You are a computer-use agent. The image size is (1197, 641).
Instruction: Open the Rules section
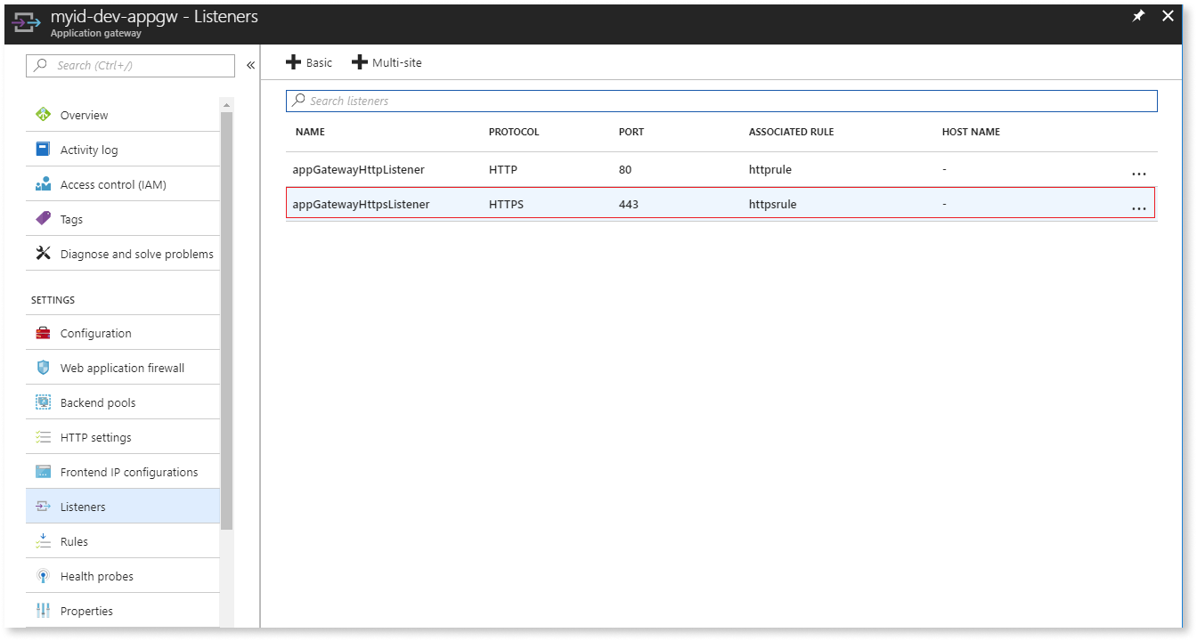[74, 540]
